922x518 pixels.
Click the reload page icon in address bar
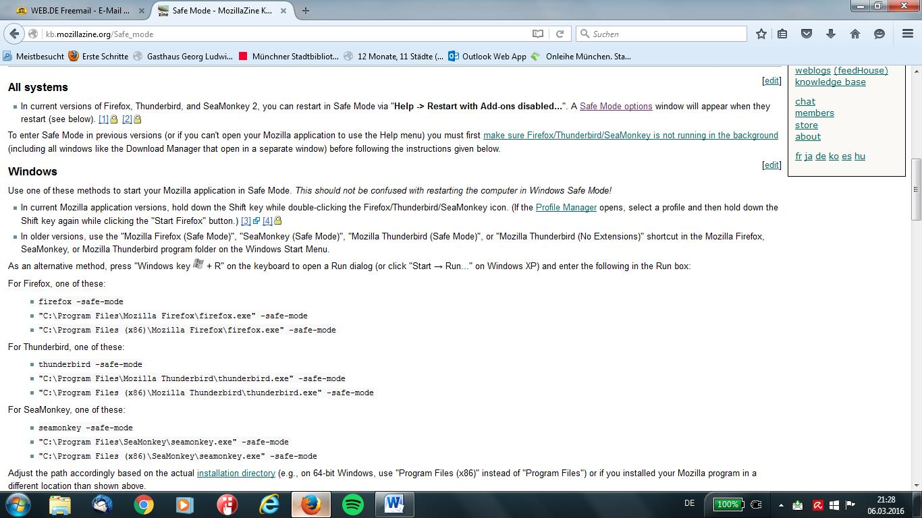click(560, 34)
